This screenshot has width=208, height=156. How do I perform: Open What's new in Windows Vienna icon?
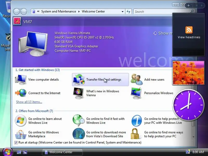click(x=79, y=93)
